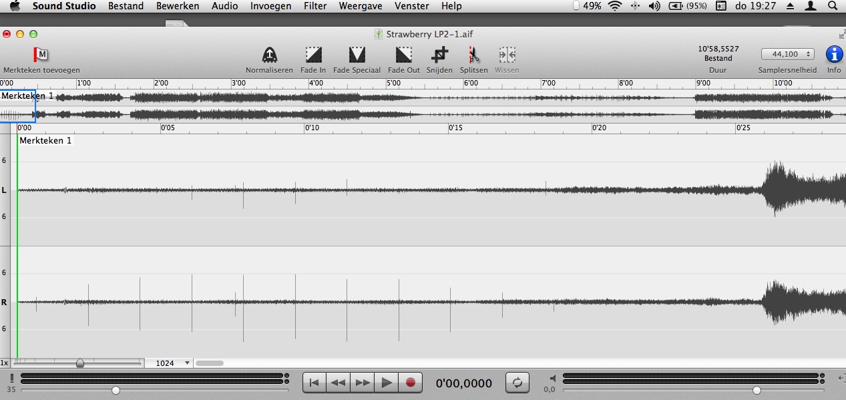Screen dimensions: 846x400
Task: Click the fast-forward button
Action: point(363,383)
